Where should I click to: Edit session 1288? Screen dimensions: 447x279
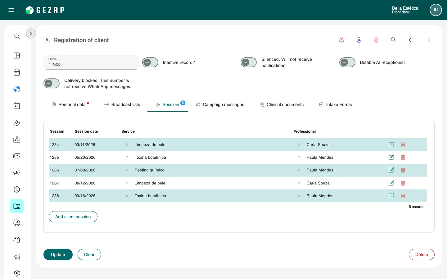point(391,196)
